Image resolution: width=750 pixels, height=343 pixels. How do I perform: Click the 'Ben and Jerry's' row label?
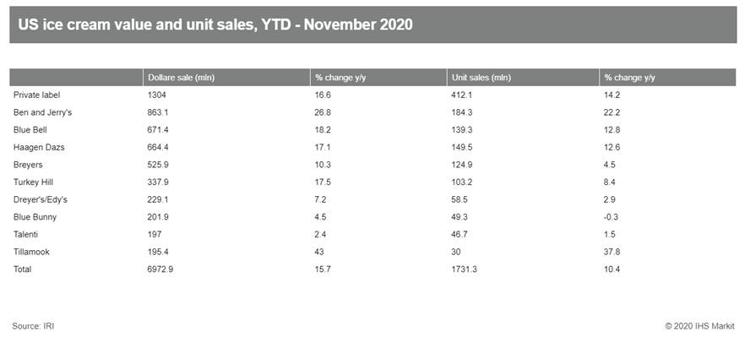coord(42,111)
